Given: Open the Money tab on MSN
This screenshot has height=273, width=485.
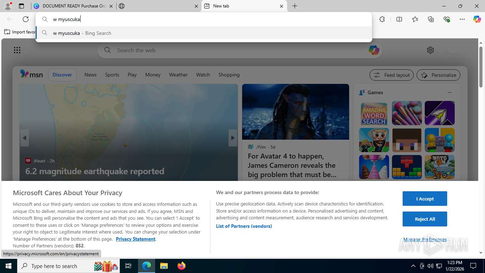Looking at the screenshot, I should click(153, 75).
